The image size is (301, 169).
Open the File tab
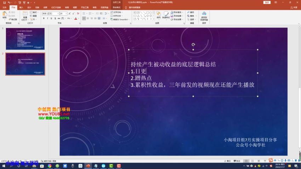click(x=5, y=7)
